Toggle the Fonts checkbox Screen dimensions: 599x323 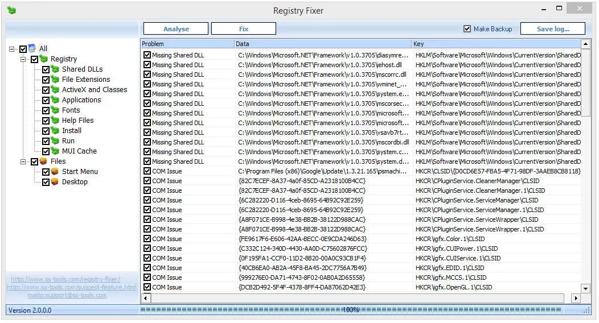tap(46, 110)
